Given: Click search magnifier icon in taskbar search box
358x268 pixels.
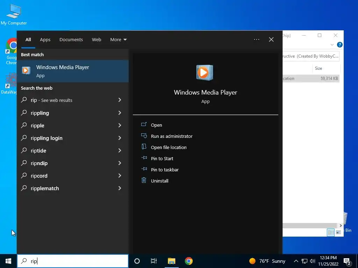Looking at the screenshot, I should [x=24, y=261].
